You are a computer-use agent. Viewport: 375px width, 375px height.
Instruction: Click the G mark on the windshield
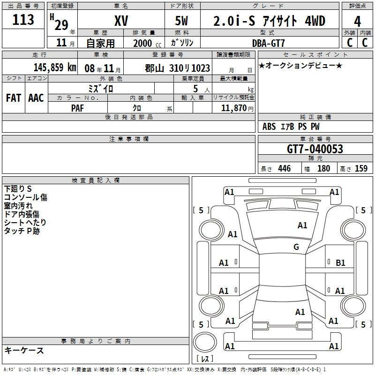[x=296, y=247]
